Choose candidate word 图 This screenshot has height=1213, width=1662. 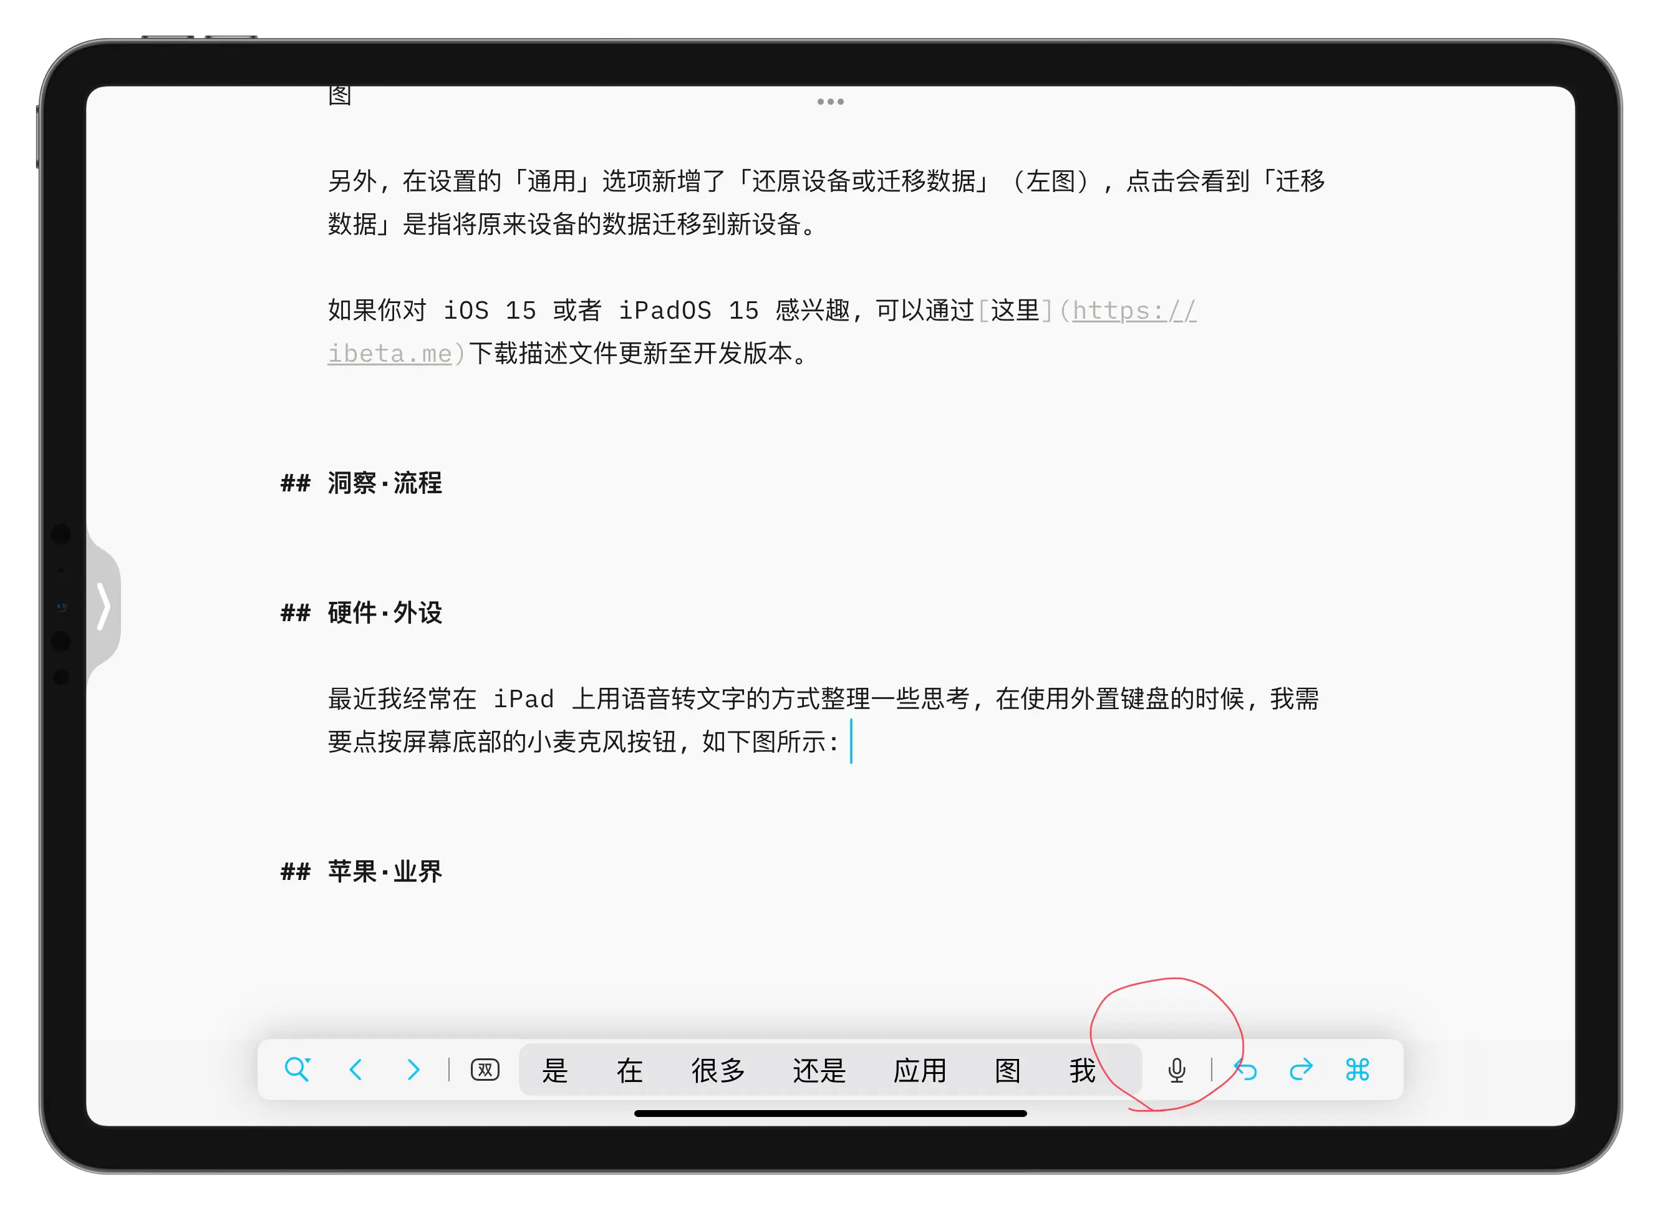click(x=1007, y=1071)
